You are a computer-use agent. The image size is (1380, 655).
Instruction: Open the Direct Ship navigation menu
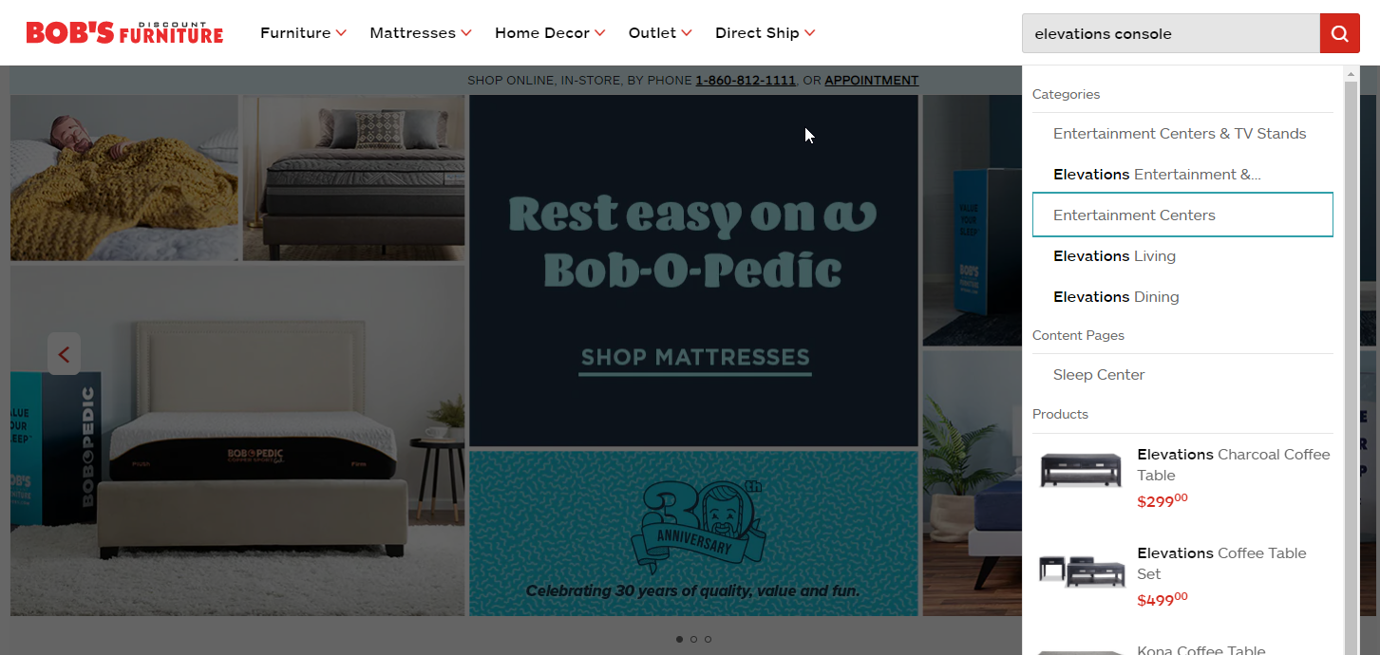(x=766, y=33)
